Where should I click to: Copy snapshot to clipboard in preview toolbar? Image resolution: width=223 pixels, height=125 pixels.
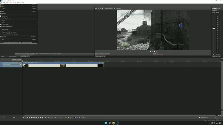(118, 8)
